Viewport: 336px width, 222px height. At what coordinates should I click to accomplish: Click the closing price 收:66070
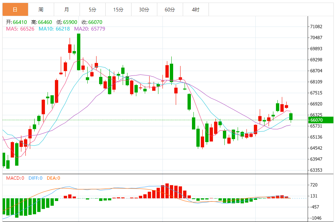92,22
